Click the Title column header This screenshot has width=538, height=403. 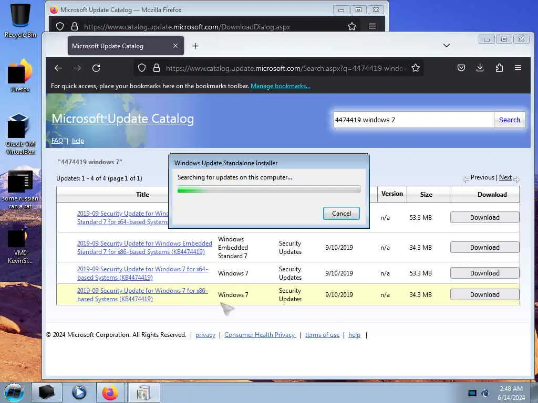pos(142,195)
